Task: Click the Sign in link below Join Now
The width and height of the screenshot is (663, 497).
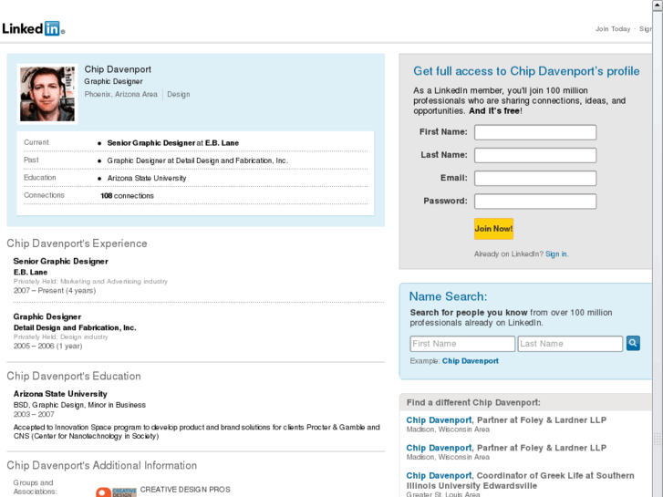Action: 556,254
